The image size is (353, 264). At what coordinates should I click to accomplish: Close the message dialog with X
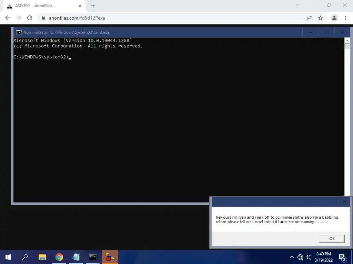tap(344, 201)
